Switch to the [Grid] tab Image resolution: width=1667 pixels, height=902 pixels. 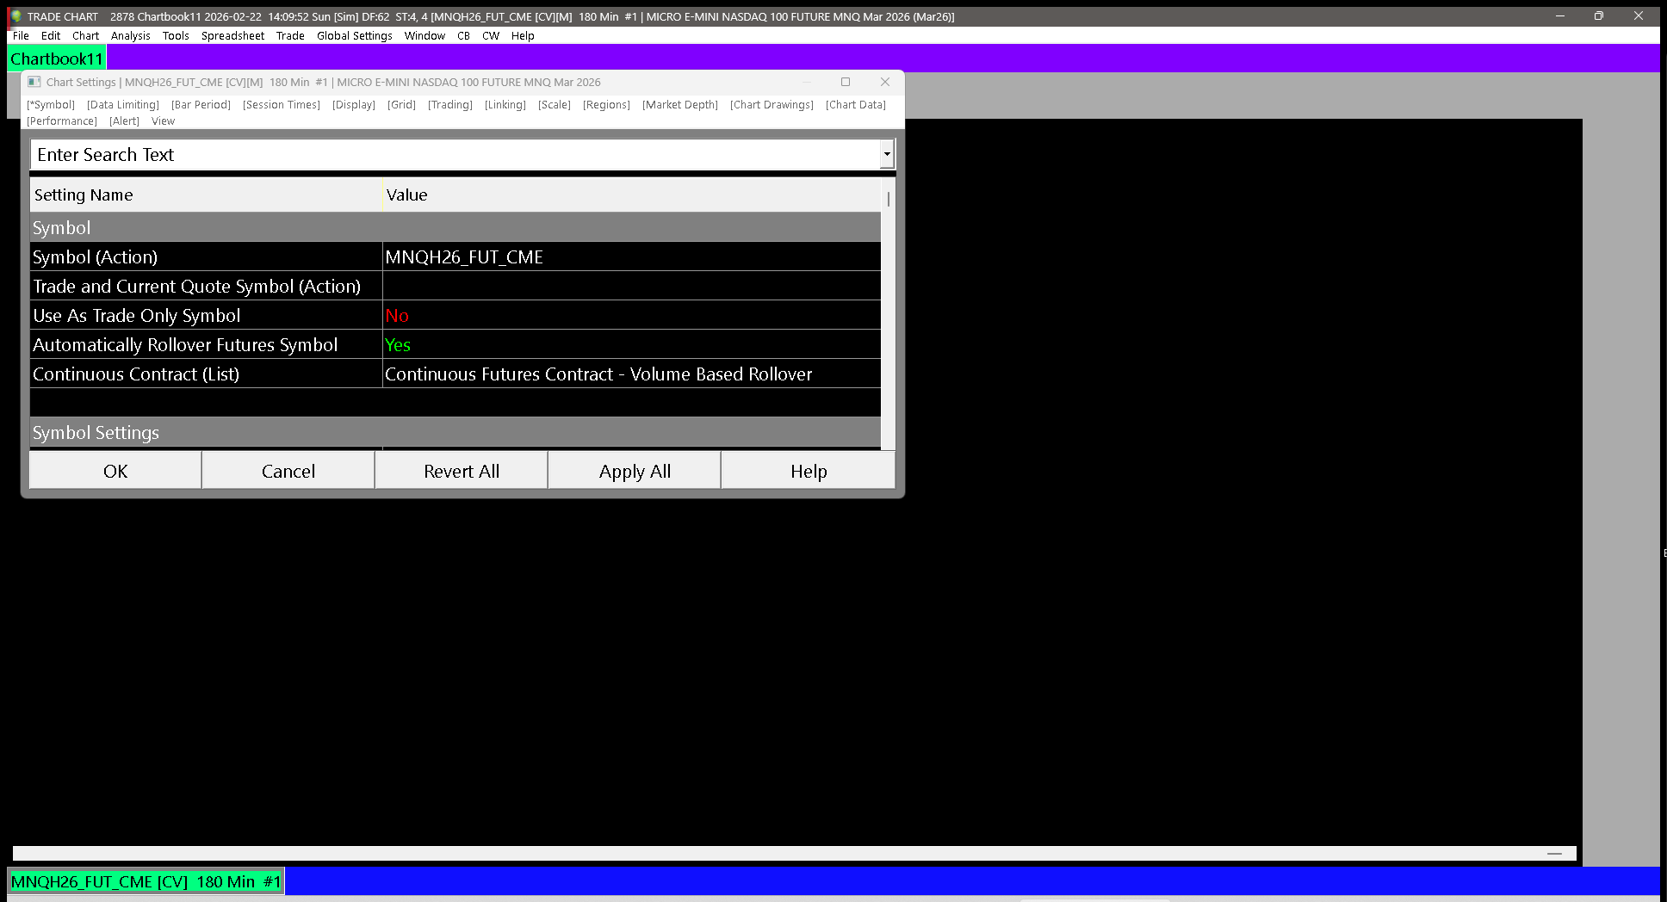pyautogui.click(x=401, y=104)
